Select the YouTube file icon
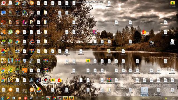 click(x=172, y=41)
